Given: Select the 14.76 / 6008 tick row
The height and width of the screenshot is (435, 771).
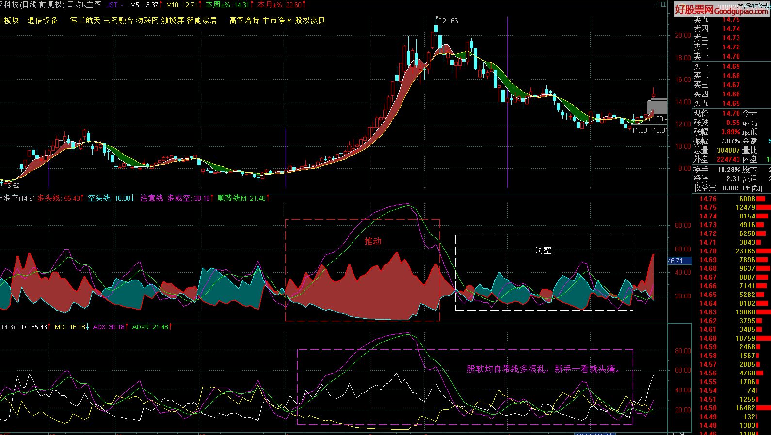Looking at the screenshot, I should tap(732, 199).
